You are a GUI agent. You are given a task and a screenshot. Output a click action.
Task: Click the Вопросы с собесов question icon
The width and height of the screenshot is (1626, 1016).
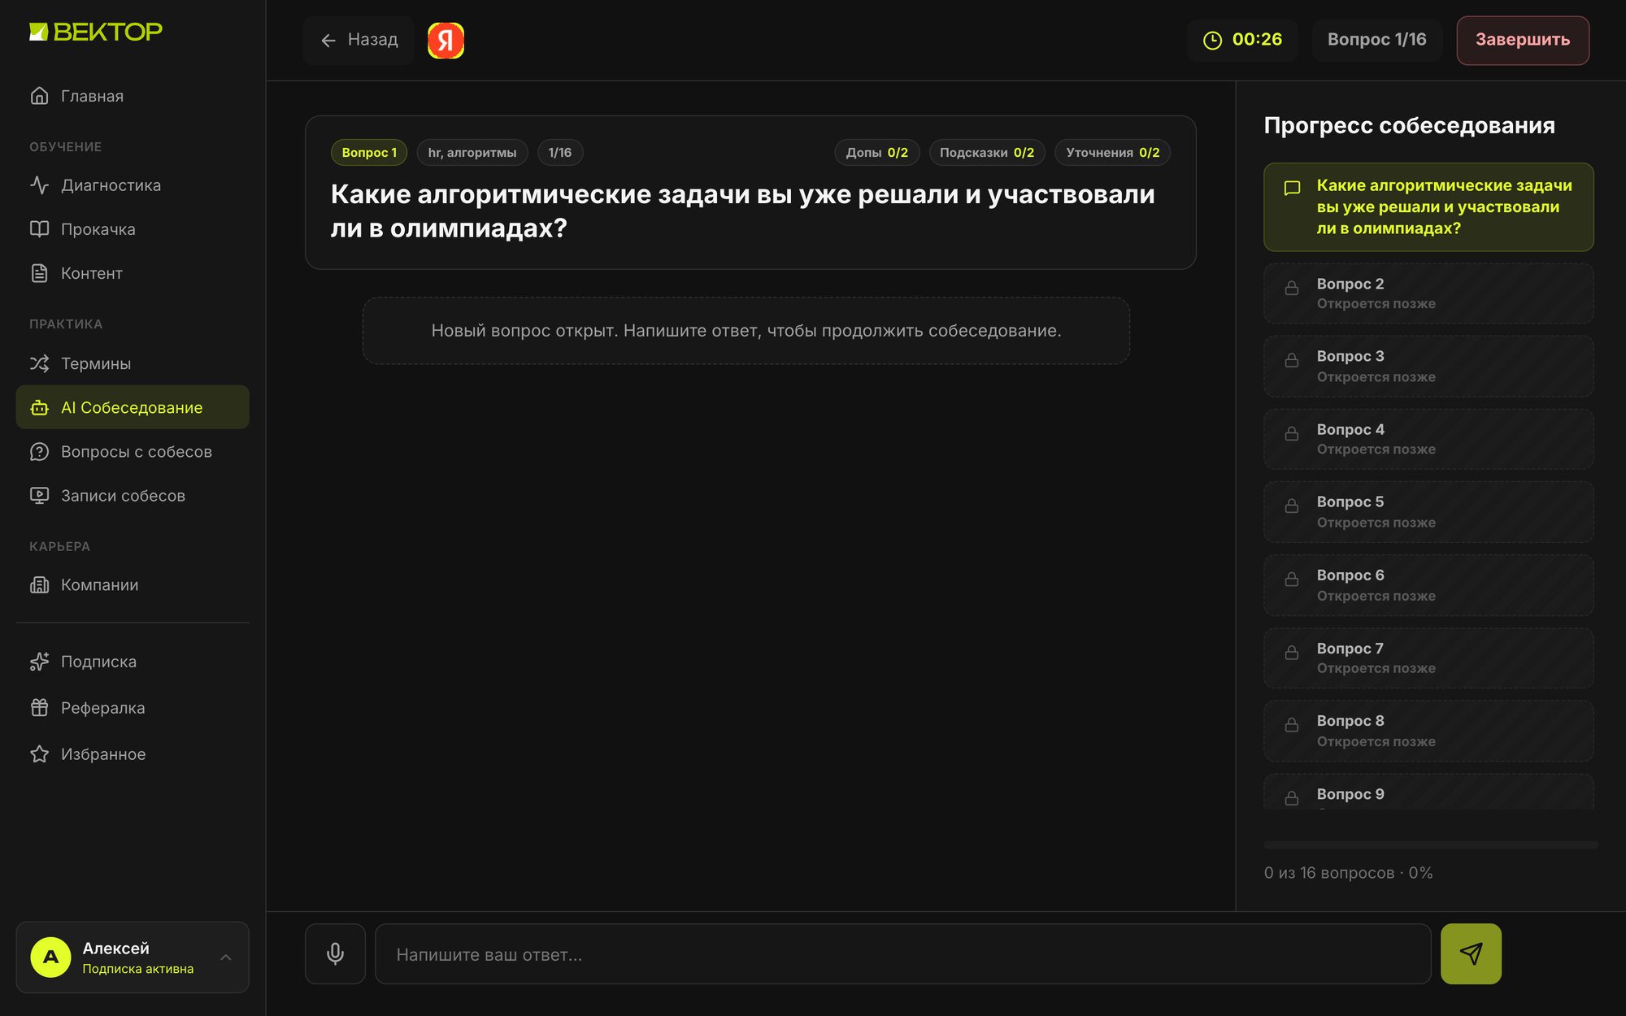pos(39,451)
